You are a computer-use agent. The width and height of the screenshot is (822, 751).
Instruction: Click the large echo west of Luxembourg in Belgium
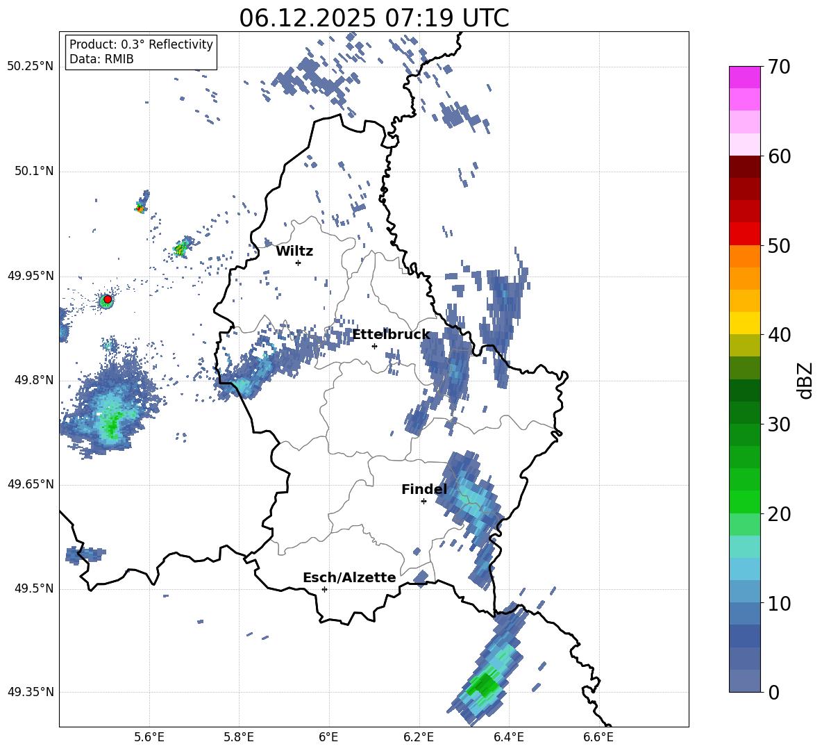[109, 406]
